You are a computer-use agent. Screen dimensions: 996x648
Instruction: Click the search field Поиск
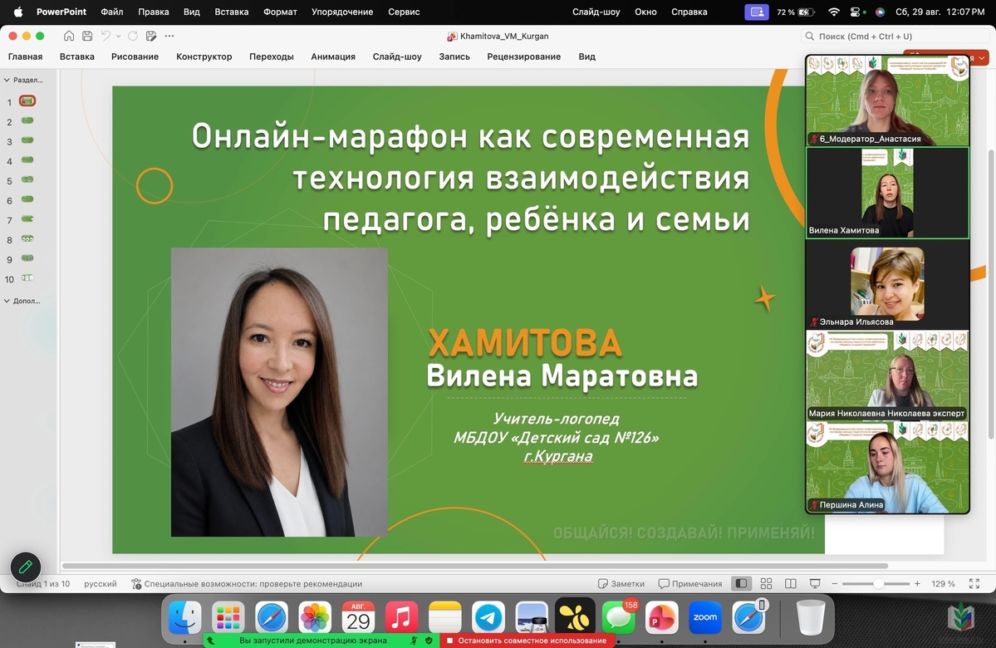pyautogui.click(x=895, y=37)
